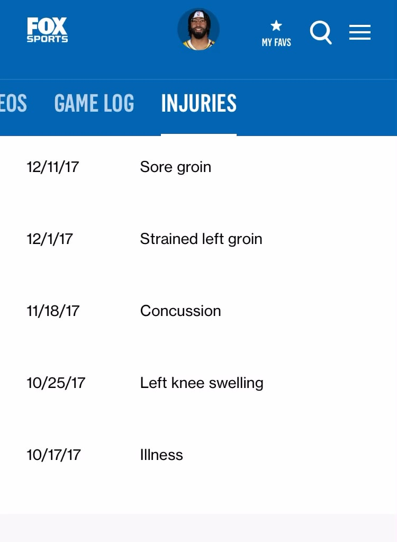
Task: Open the partially visible VIDEOS tab
Action: [x=13, y=104]
